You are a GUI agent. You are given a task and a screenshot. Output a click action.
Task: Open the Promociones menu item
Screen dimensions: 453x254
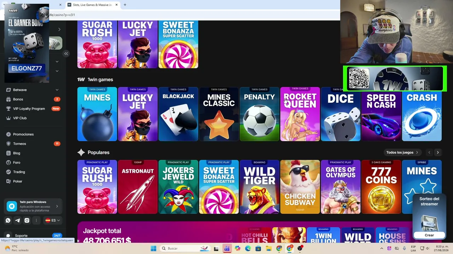(33, 134)
